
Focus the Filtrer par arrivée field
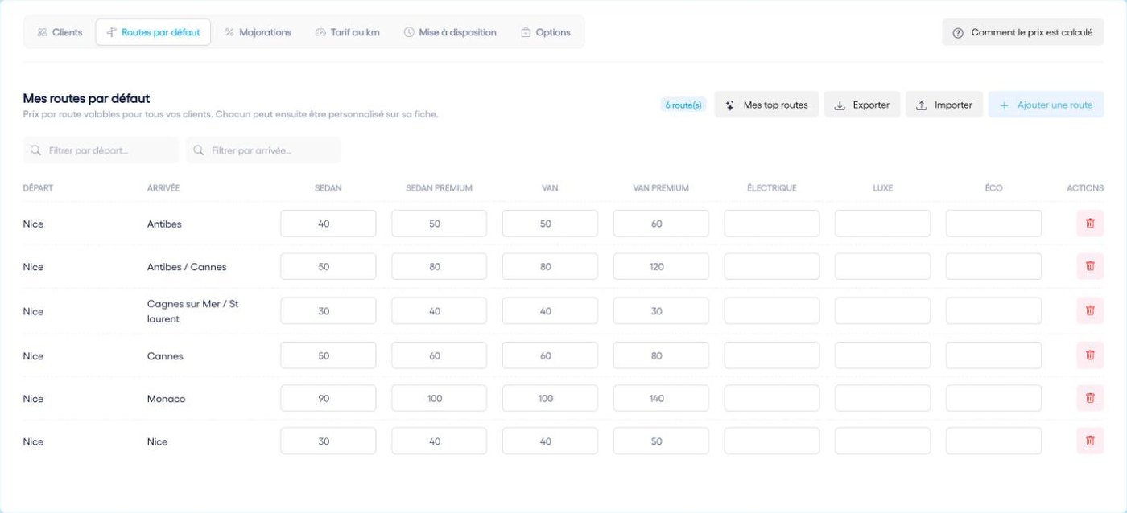(263, 150)
